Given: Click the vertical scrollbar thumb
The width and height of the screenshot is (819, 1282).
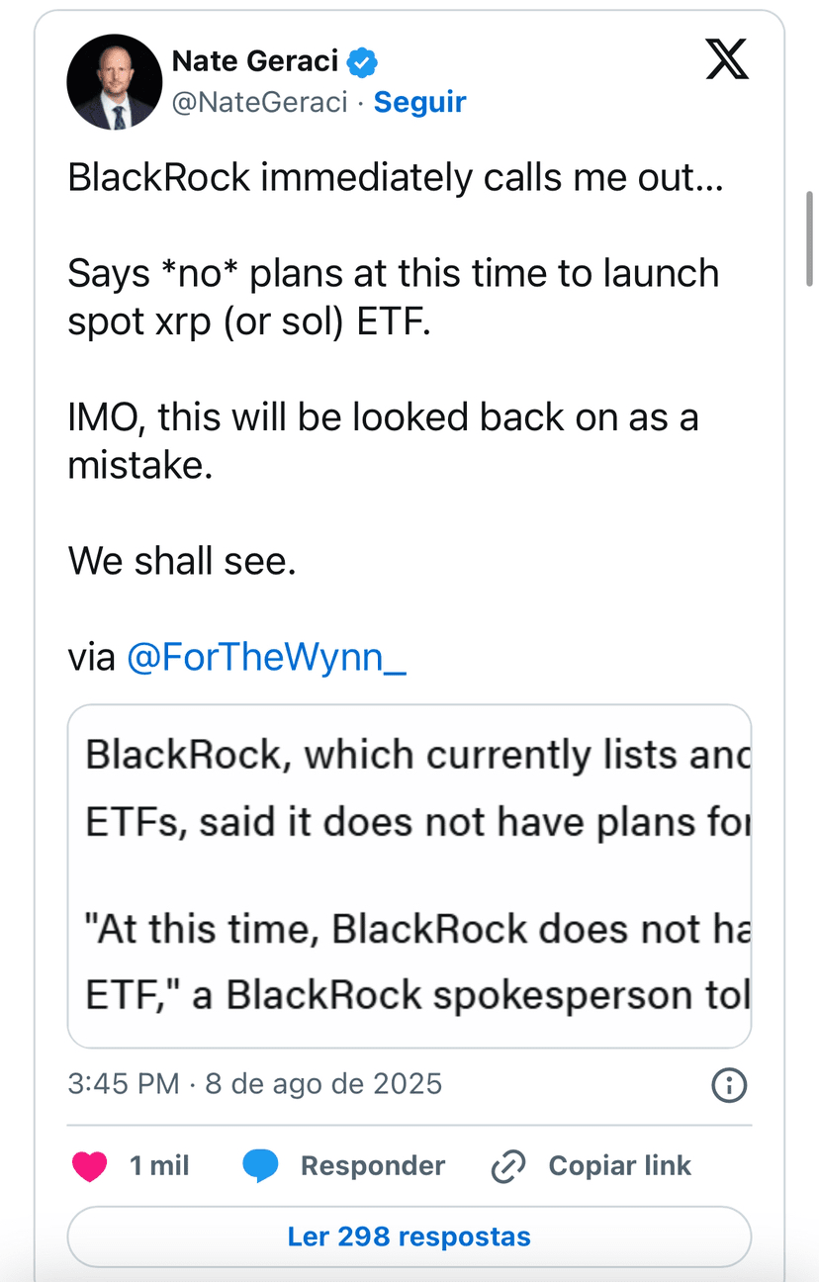Looking at the screenshot, I should pyautogui.click(x=810, y=238).
